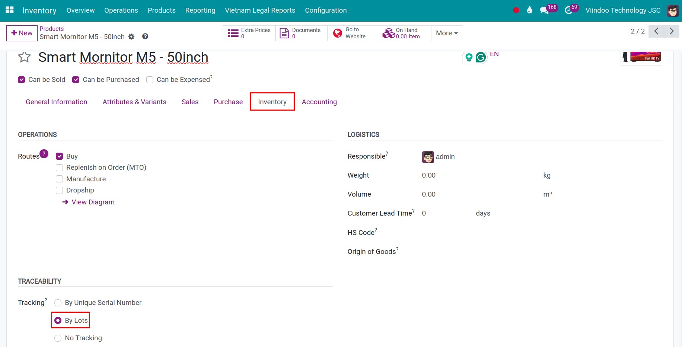Go to next record arrow
Screen dimensions: 682x347
[x=672, y=31]
